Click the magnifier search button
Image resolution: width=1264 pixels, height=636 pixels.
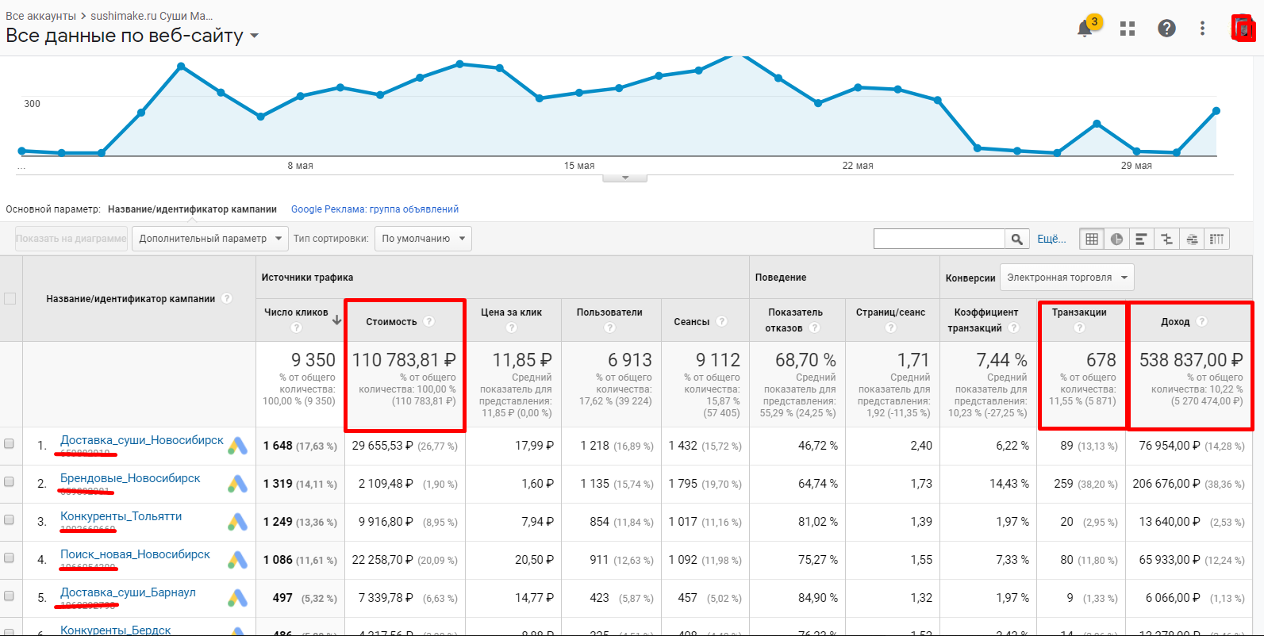coord(1016,239)
